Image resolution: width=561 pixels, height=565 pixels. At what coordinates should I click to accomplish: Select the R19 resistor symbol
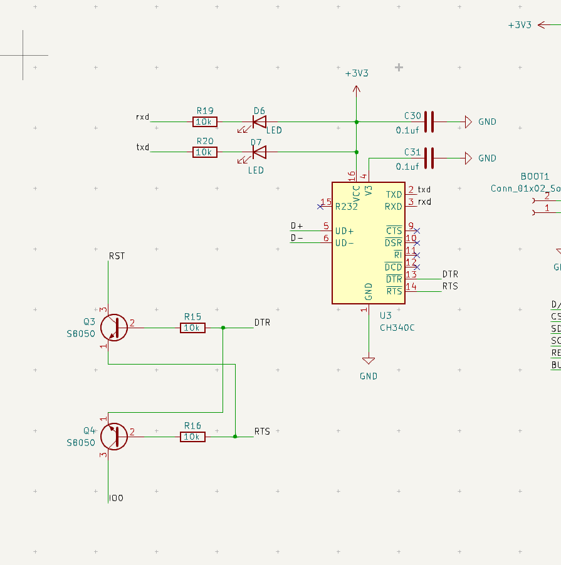pos(205,122)
